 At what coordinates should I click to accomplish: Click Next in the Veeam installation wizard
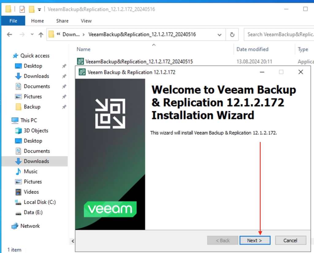[x=255, y=240]
